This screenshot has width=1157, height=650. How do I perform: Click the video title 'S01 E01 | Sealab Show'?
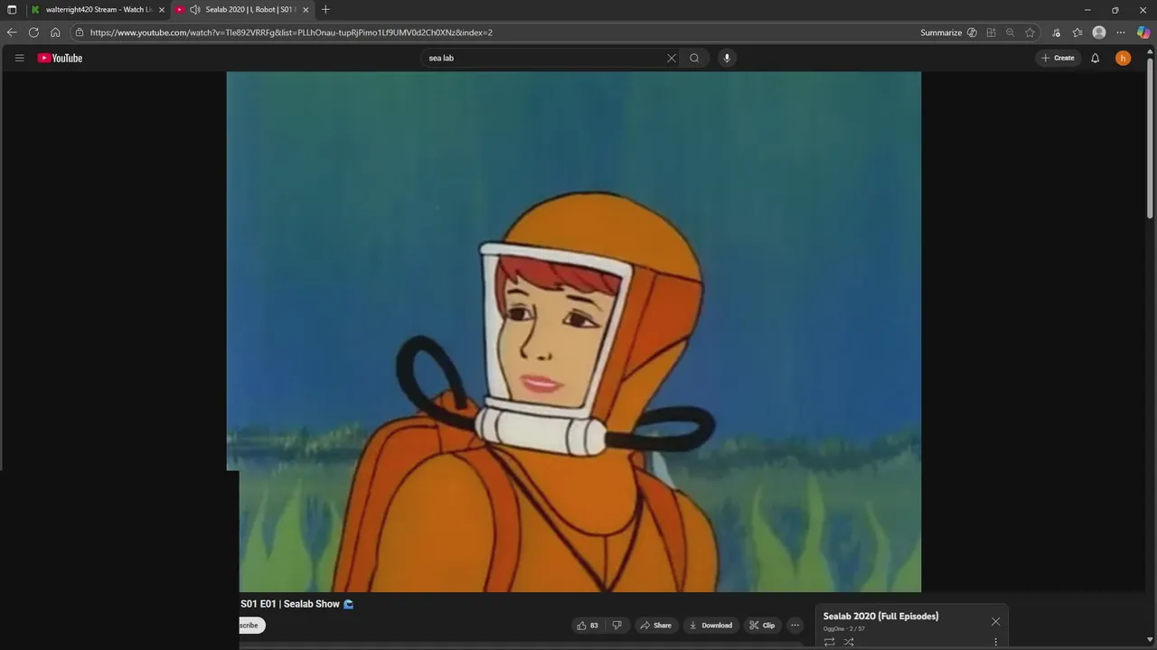pyautogui.click(x=290, y=604)
